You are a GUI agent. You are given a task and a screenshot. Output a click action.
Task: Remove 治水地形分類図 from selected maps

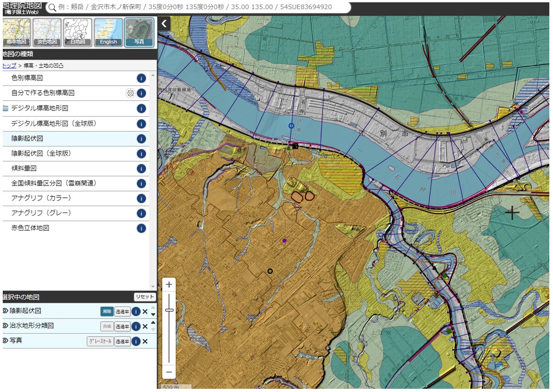145,326
